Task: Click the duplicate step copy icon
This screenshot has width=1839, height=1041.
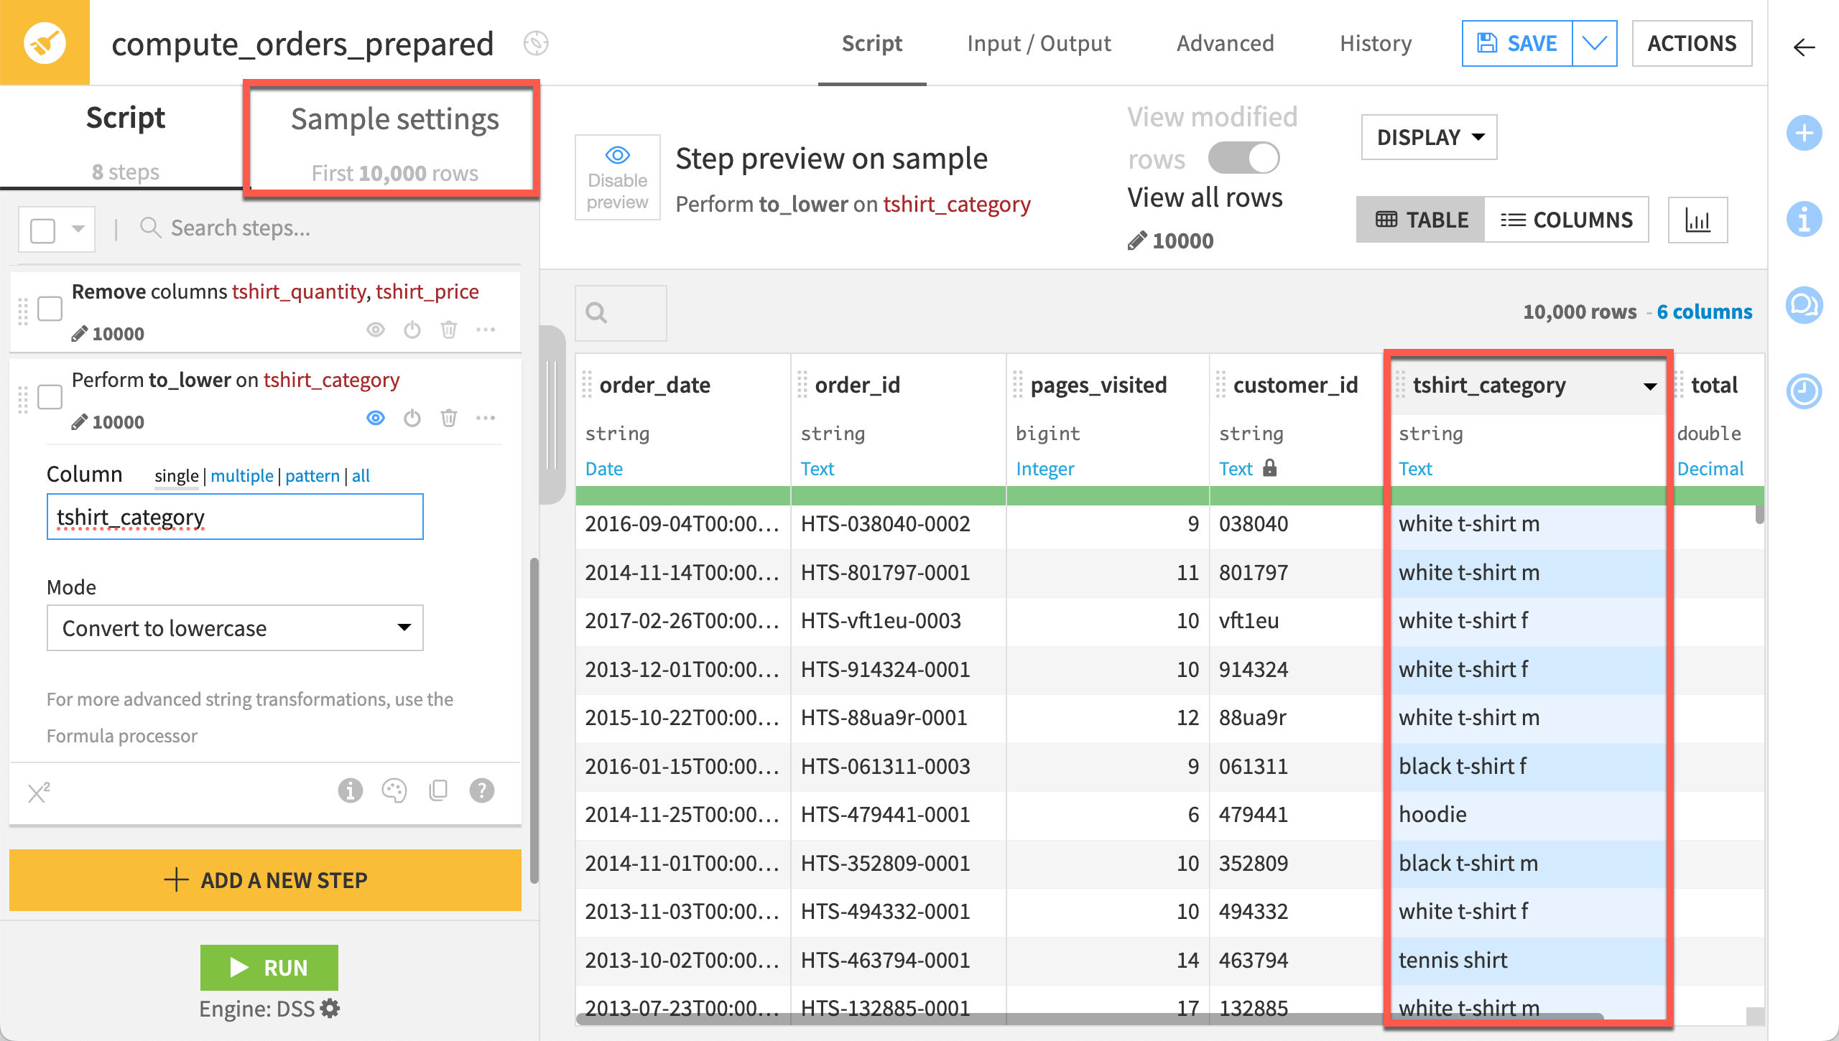Action: pos(437,790)
